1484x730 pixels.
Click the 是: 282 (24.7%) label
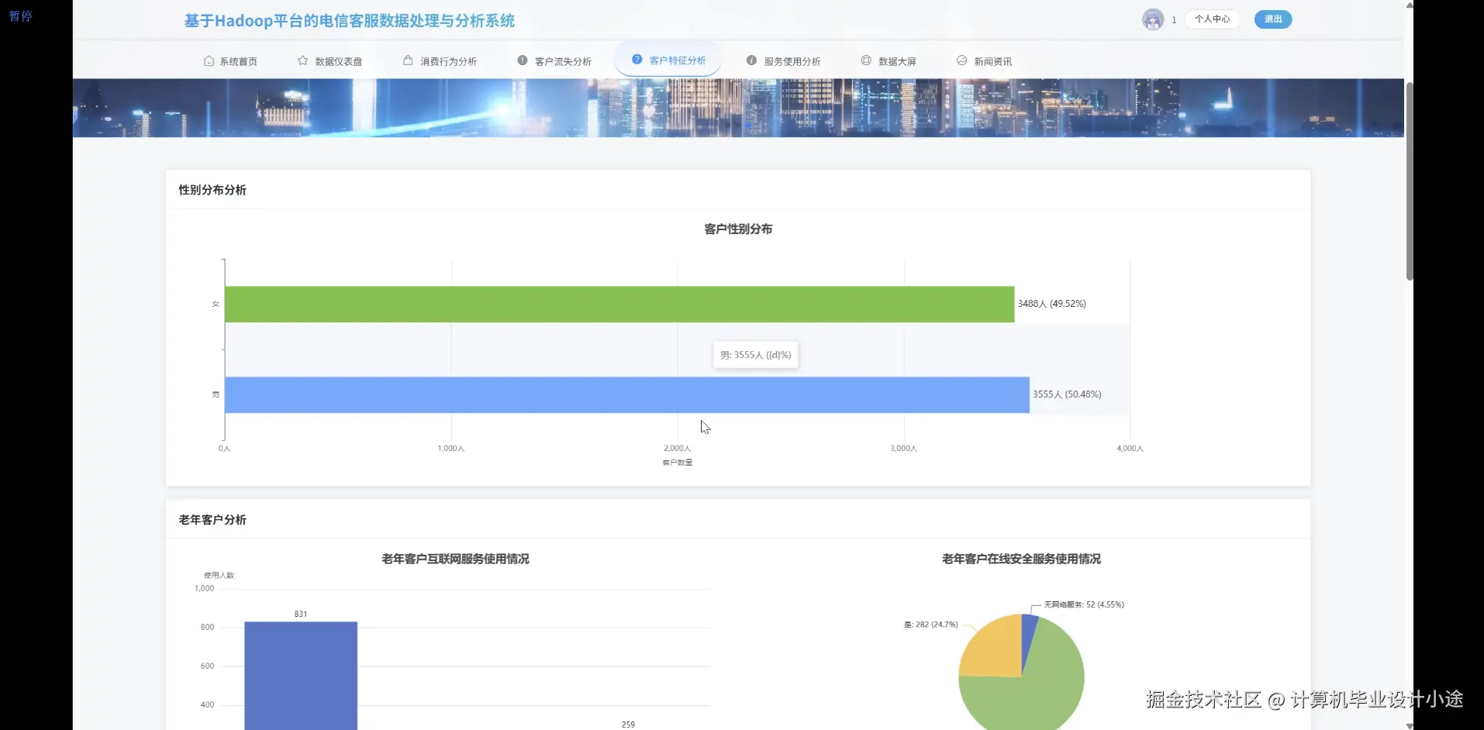point(930,625)
